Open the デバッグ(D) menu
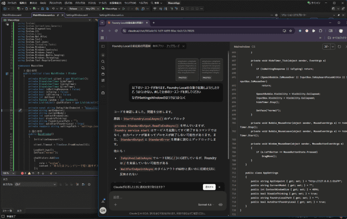The height and width of the screenshot is (219, 347). click(x=80, y=3)
